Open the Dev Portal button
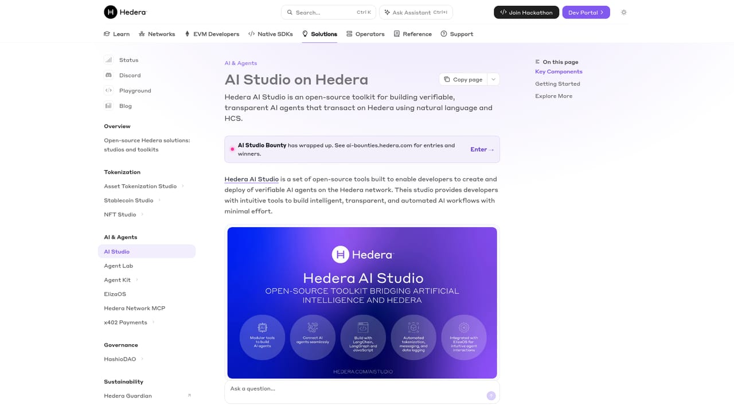The height and width of the screenshot is (413, 734). 586,12
